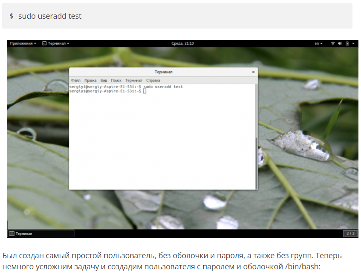The height and width of the screenshot is (277, 361).
Task: Click the 2 / 3 workspace indicator
Action: click(350, 233)
